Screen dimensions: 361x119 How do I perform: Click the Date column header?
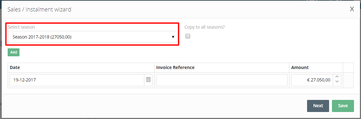[x=15, y=68]
